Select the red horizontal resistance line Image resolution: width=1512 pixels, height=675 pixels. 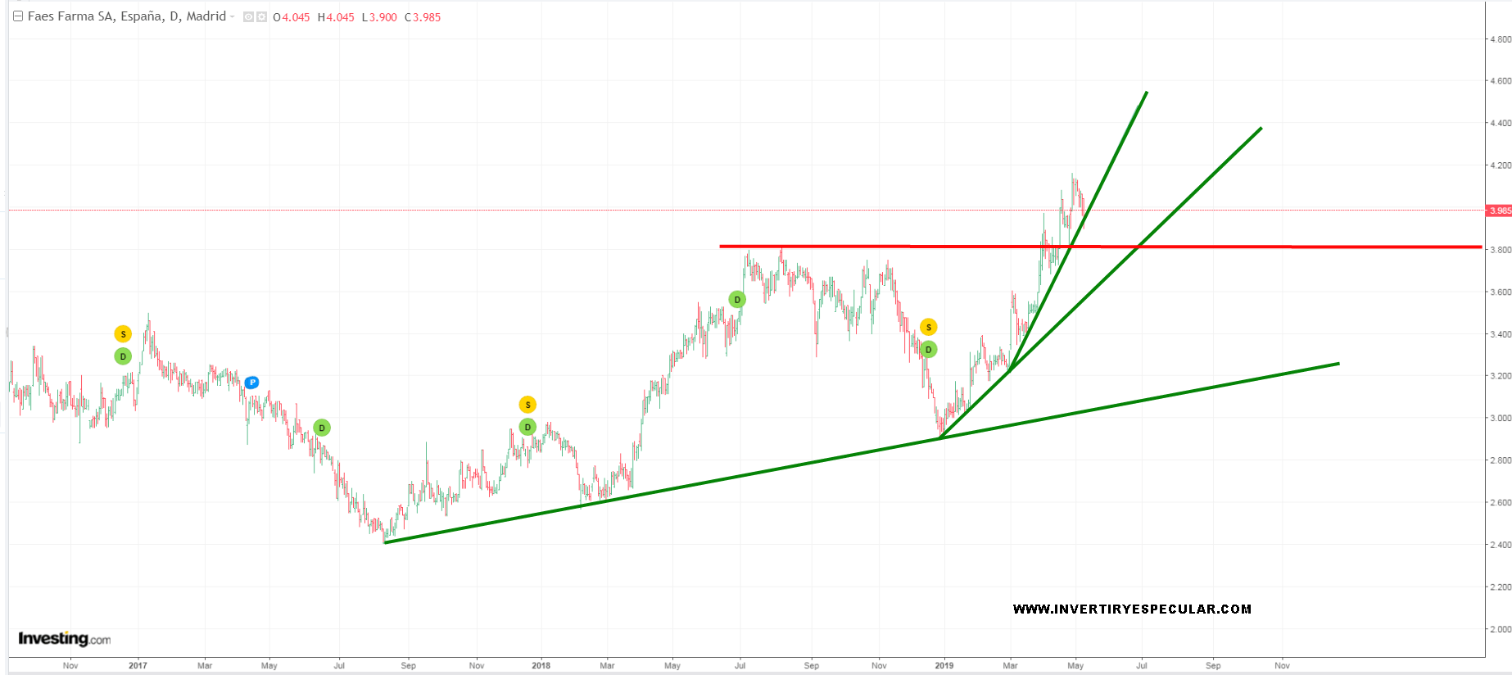point(1311,247)
